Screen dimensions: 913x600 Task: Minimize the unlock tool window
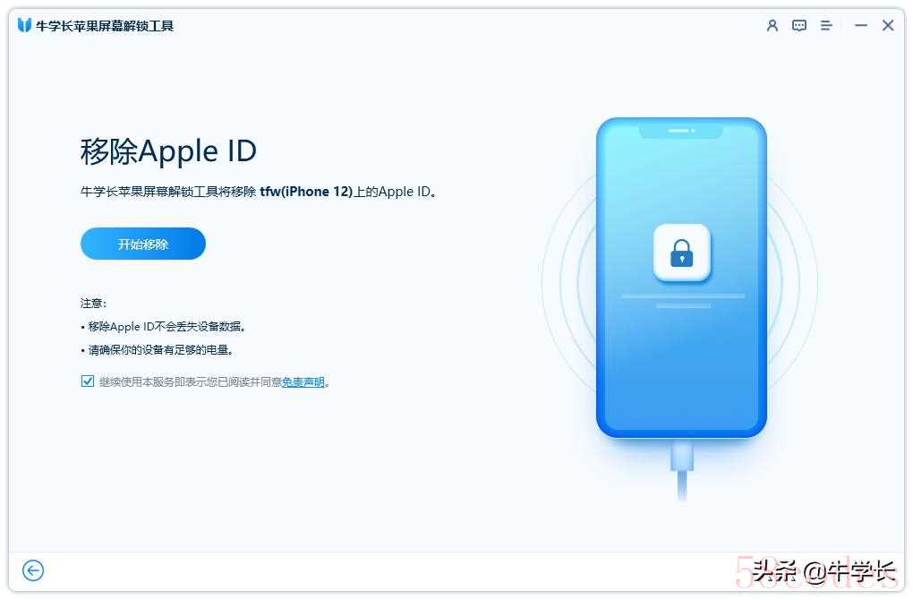point(860,26)
